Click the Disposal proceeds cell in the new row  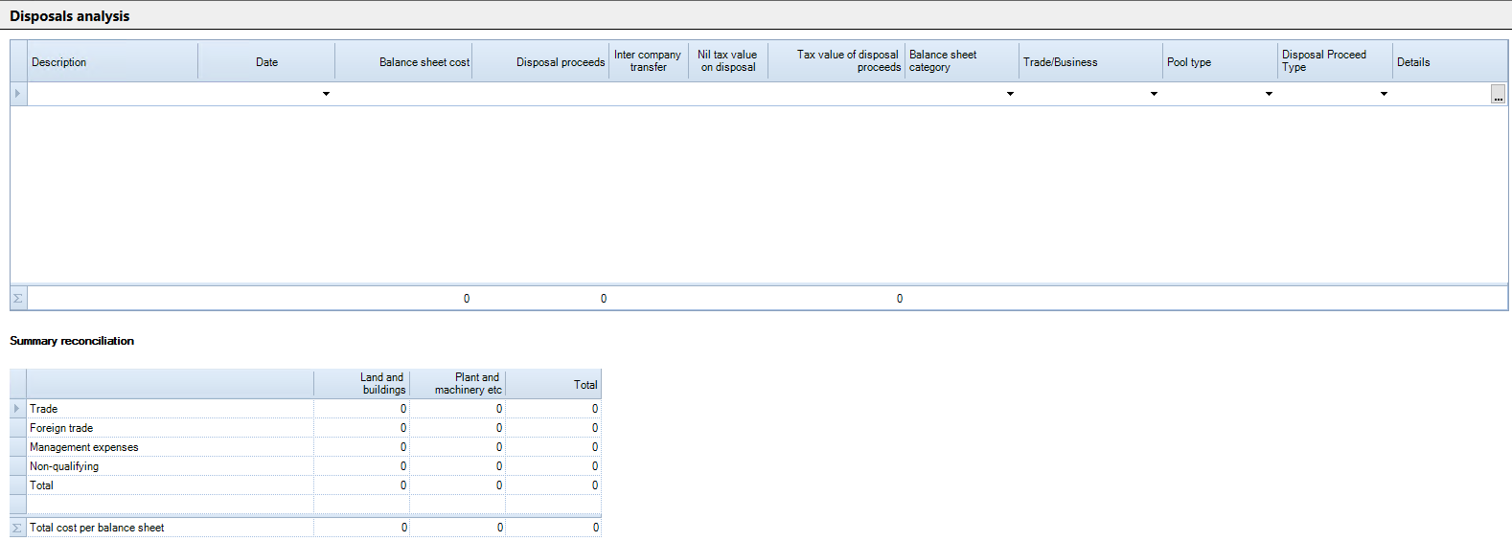[540, 94]
